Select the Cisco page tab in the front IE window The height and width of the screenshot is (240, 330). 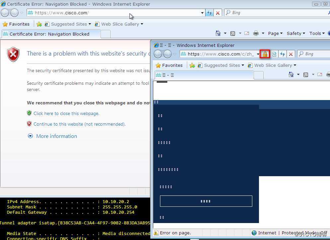(x=204, y=75)
